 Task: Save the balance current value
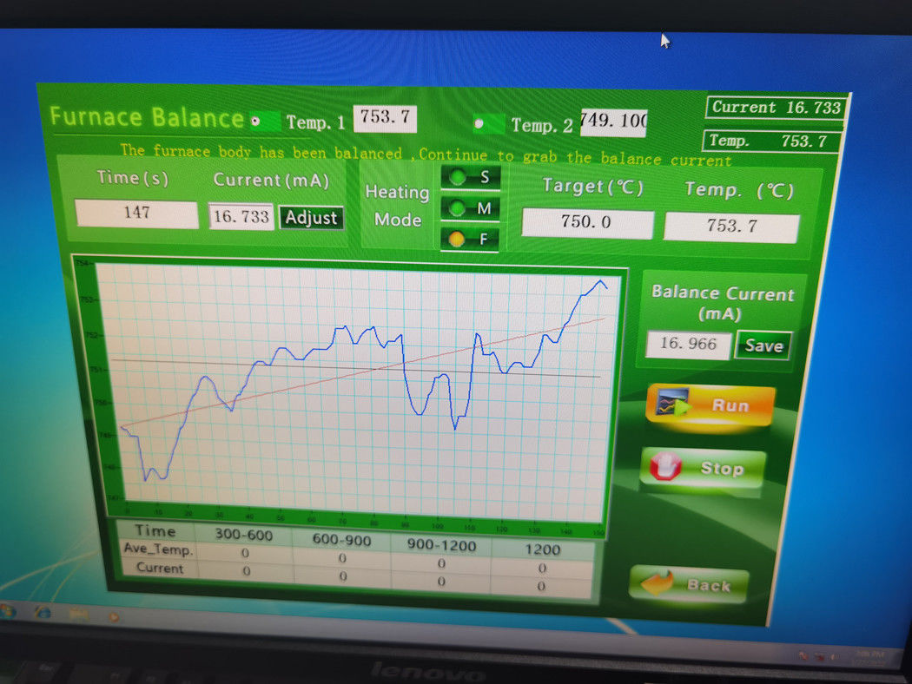763,345
